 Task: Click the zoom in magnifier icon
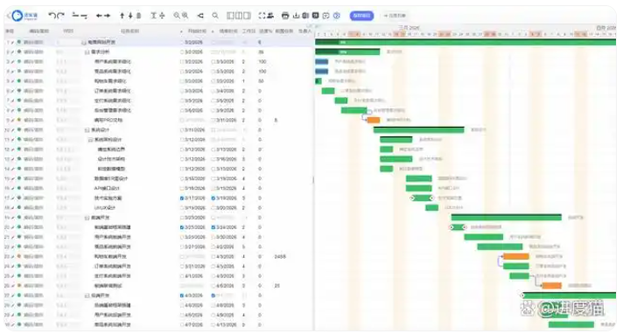point(185,16)
